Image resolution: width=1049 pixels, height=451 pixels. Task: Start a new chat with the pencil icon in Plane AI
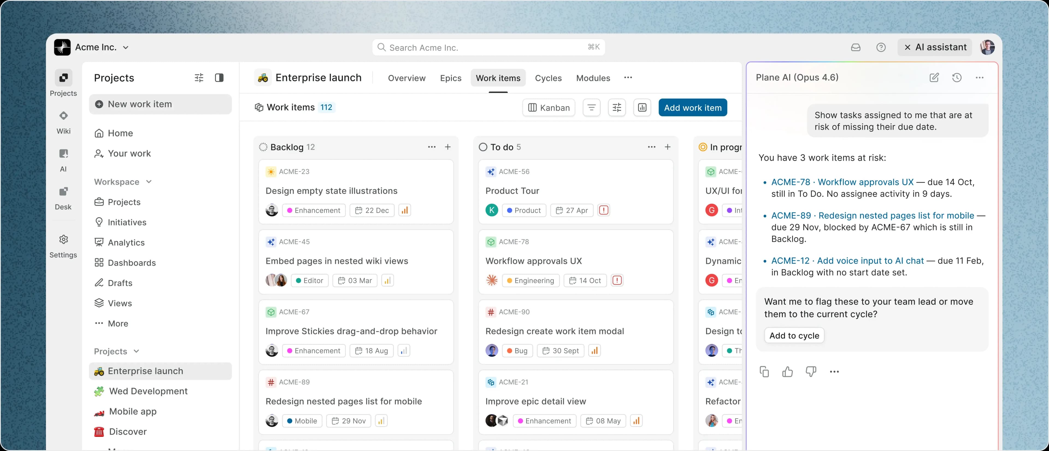[x=934, y=77]
